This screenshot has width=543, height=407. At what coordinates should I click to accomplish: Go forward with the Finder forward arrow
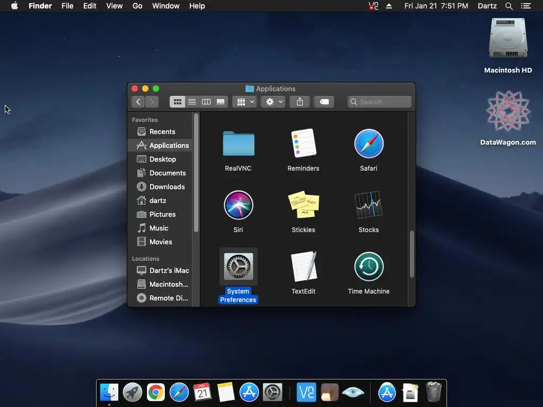[152, 102]
